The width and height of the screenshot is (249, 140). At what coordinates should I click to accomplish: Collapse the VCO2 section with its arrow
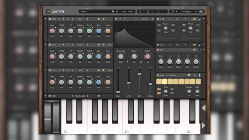[x=45, y=44]
